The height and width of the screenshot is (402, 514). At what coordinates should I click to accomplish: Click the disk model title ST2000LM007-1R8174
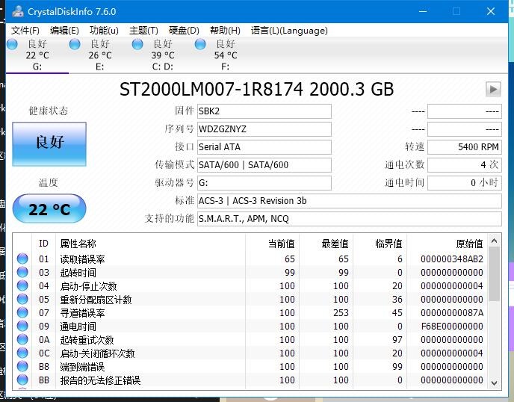point(211,89)
